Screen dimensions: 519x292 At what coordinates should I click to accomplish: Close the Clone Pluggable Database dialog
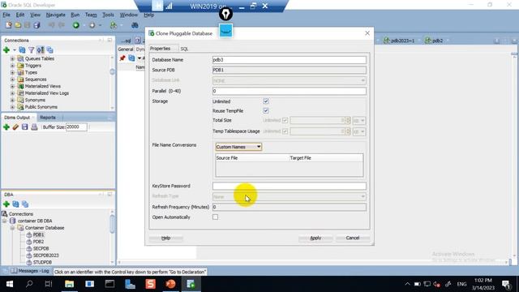(x=367, y=33)
